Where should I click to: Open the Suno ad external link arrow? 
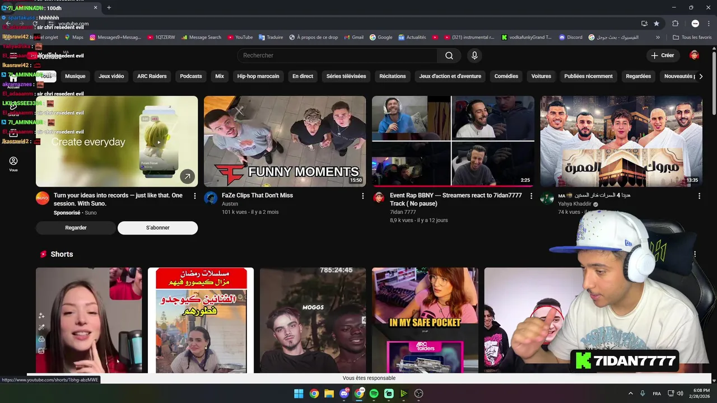187,176
